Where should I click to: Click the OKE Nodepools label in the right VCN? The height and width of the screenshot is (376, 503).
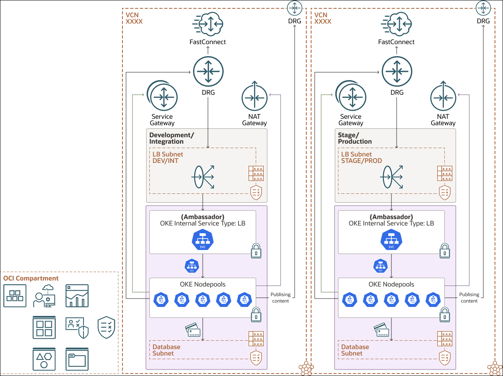click(x=391, y=284)
